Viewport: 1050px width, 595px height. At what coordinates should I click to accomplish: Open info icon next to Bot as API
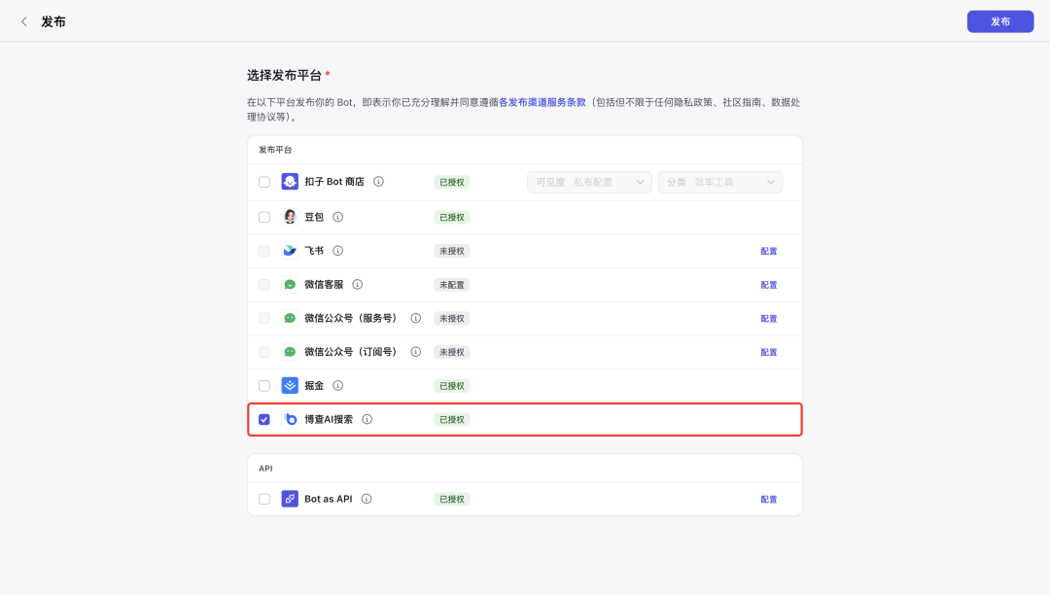pos(367,499)
